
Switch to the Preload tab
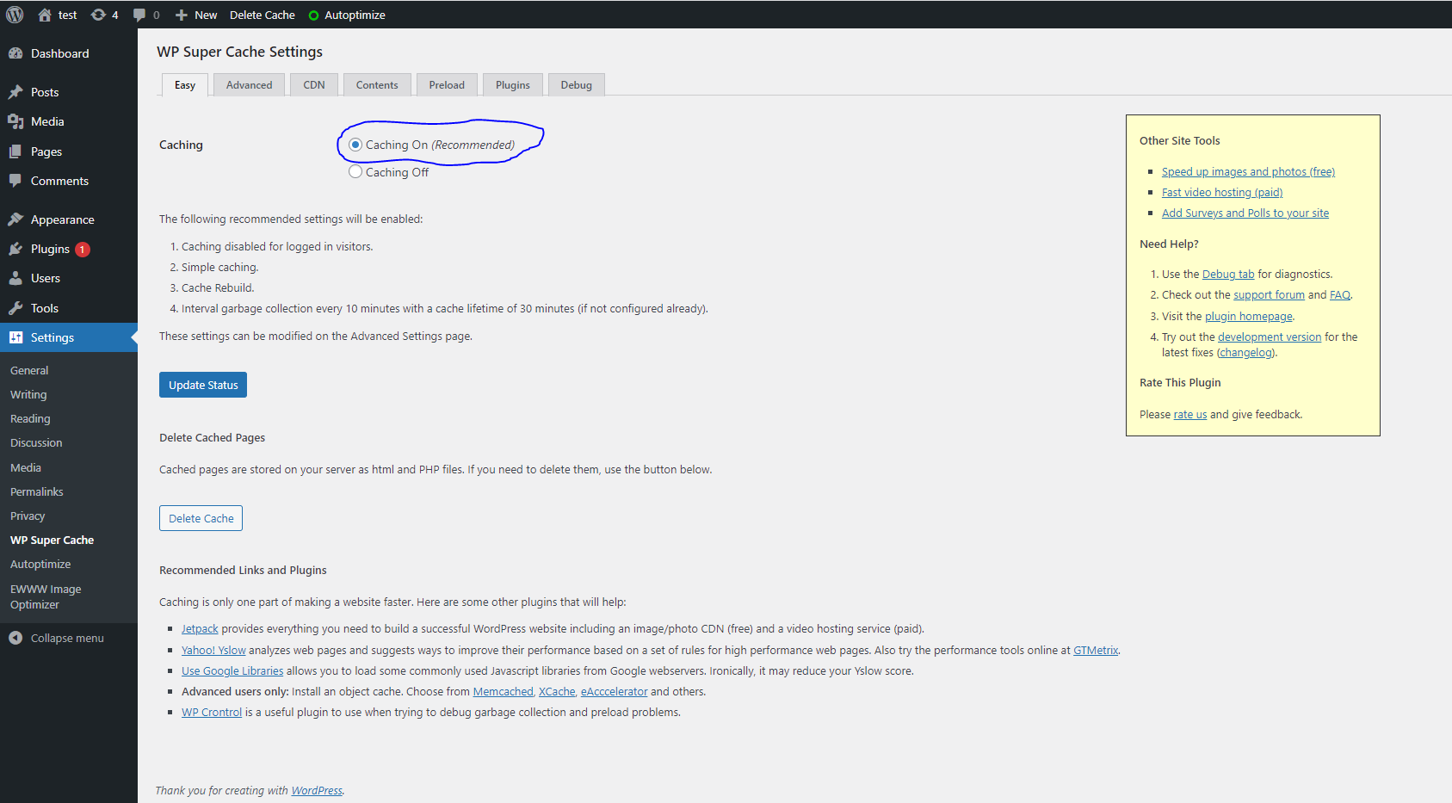click(x=447, y=85)
